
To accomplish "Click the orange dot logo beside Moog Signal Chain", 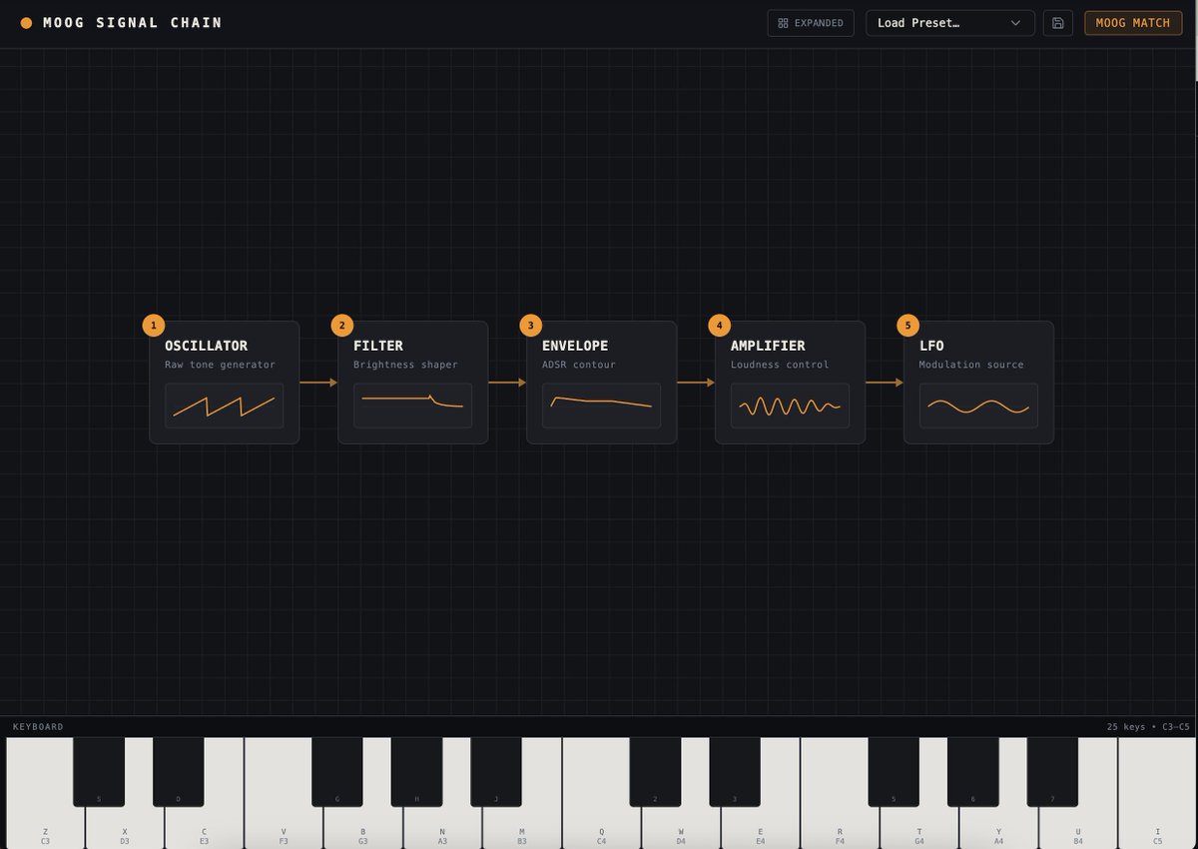I will [x=26, y=23].
